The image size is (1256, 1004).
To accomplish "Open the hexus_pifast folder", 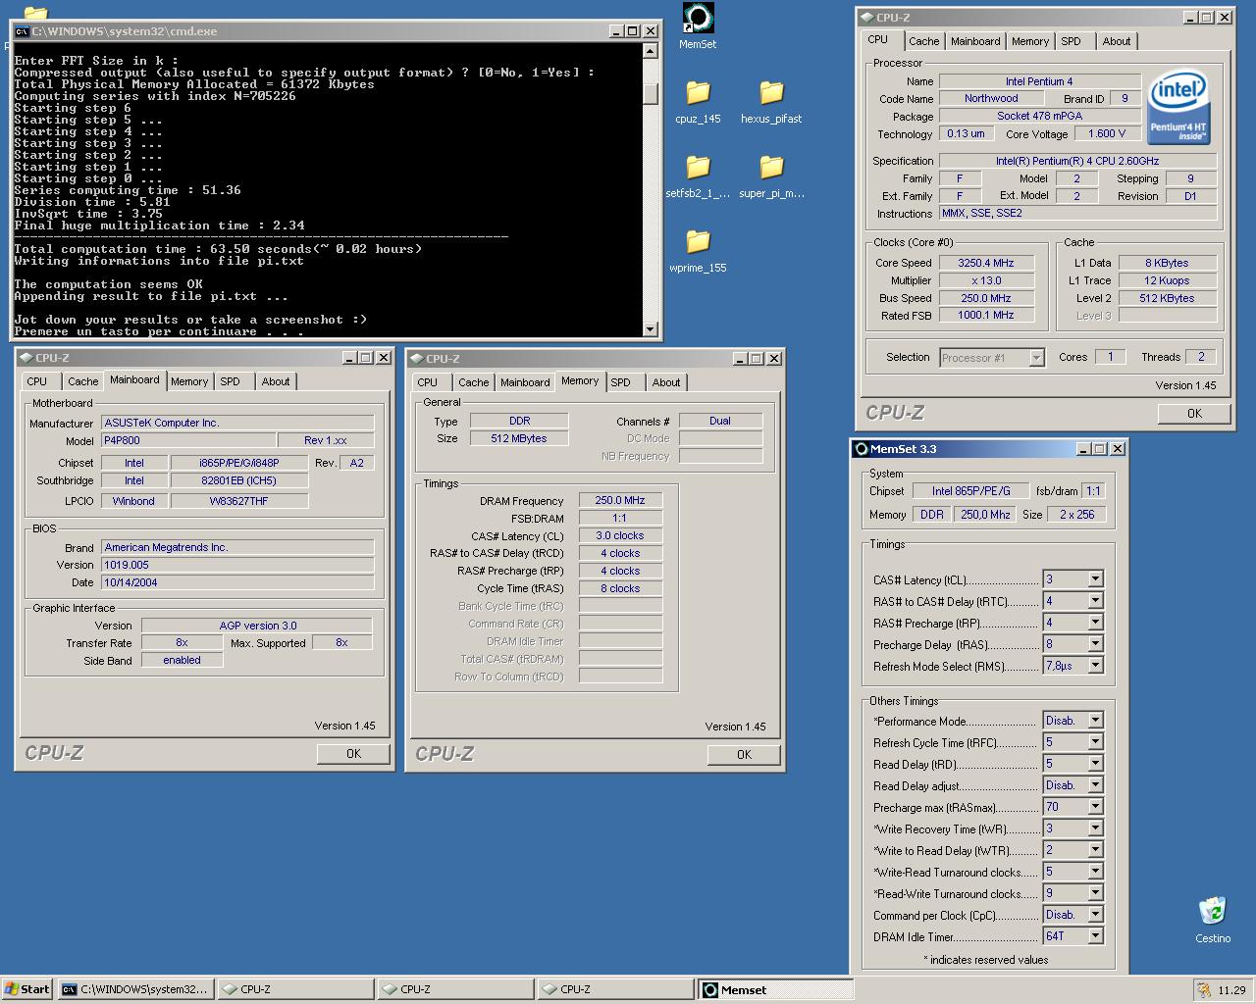I will 771,102.
